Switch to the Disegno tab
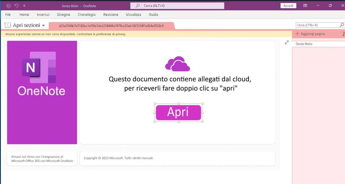Image resolution: width=345 pixels, height=184 pixels. click(64, 15)
